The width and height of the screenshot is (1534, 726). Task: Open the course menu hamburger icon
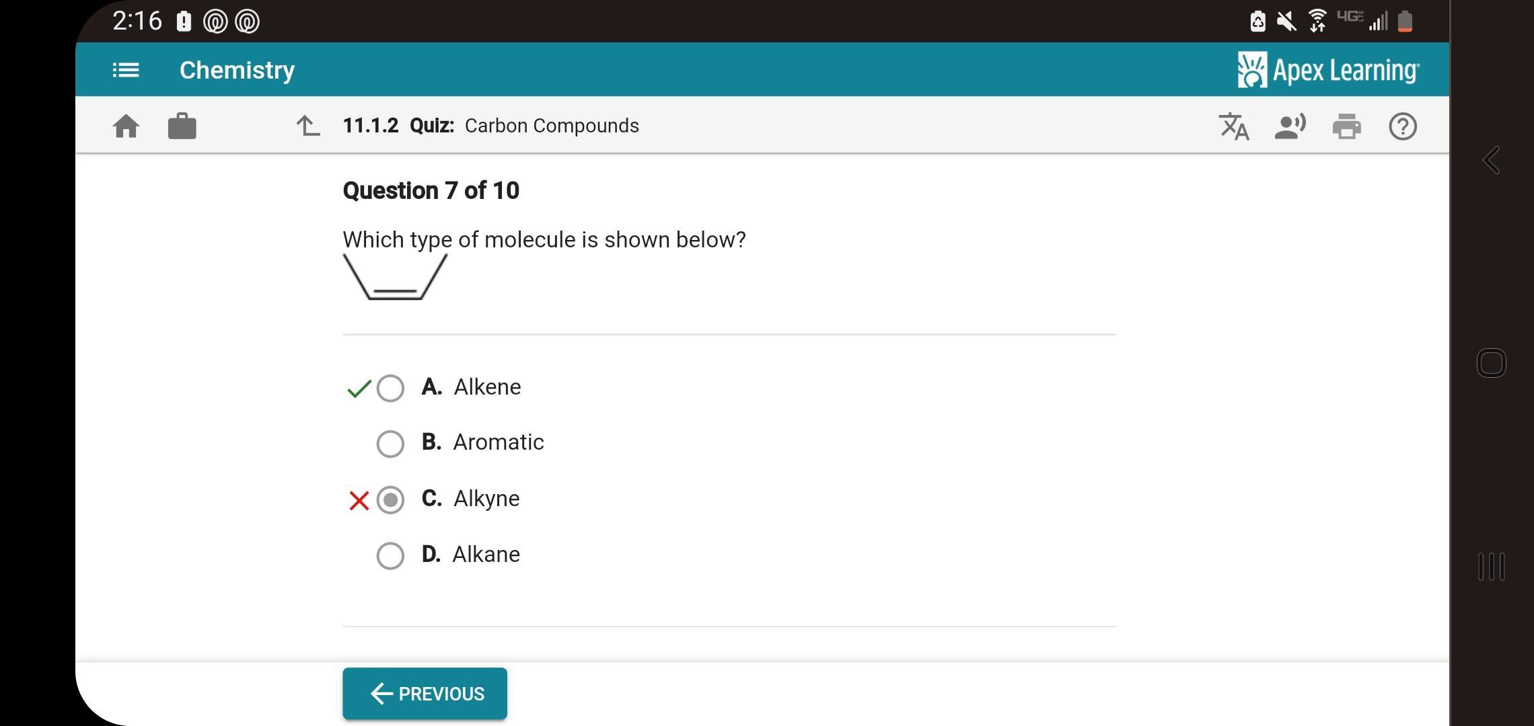[126, 70]
